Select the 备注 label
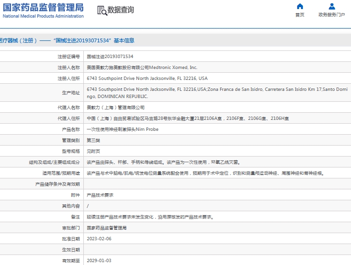Viewport: 351px width, 265px height. (x=75, y=217)
